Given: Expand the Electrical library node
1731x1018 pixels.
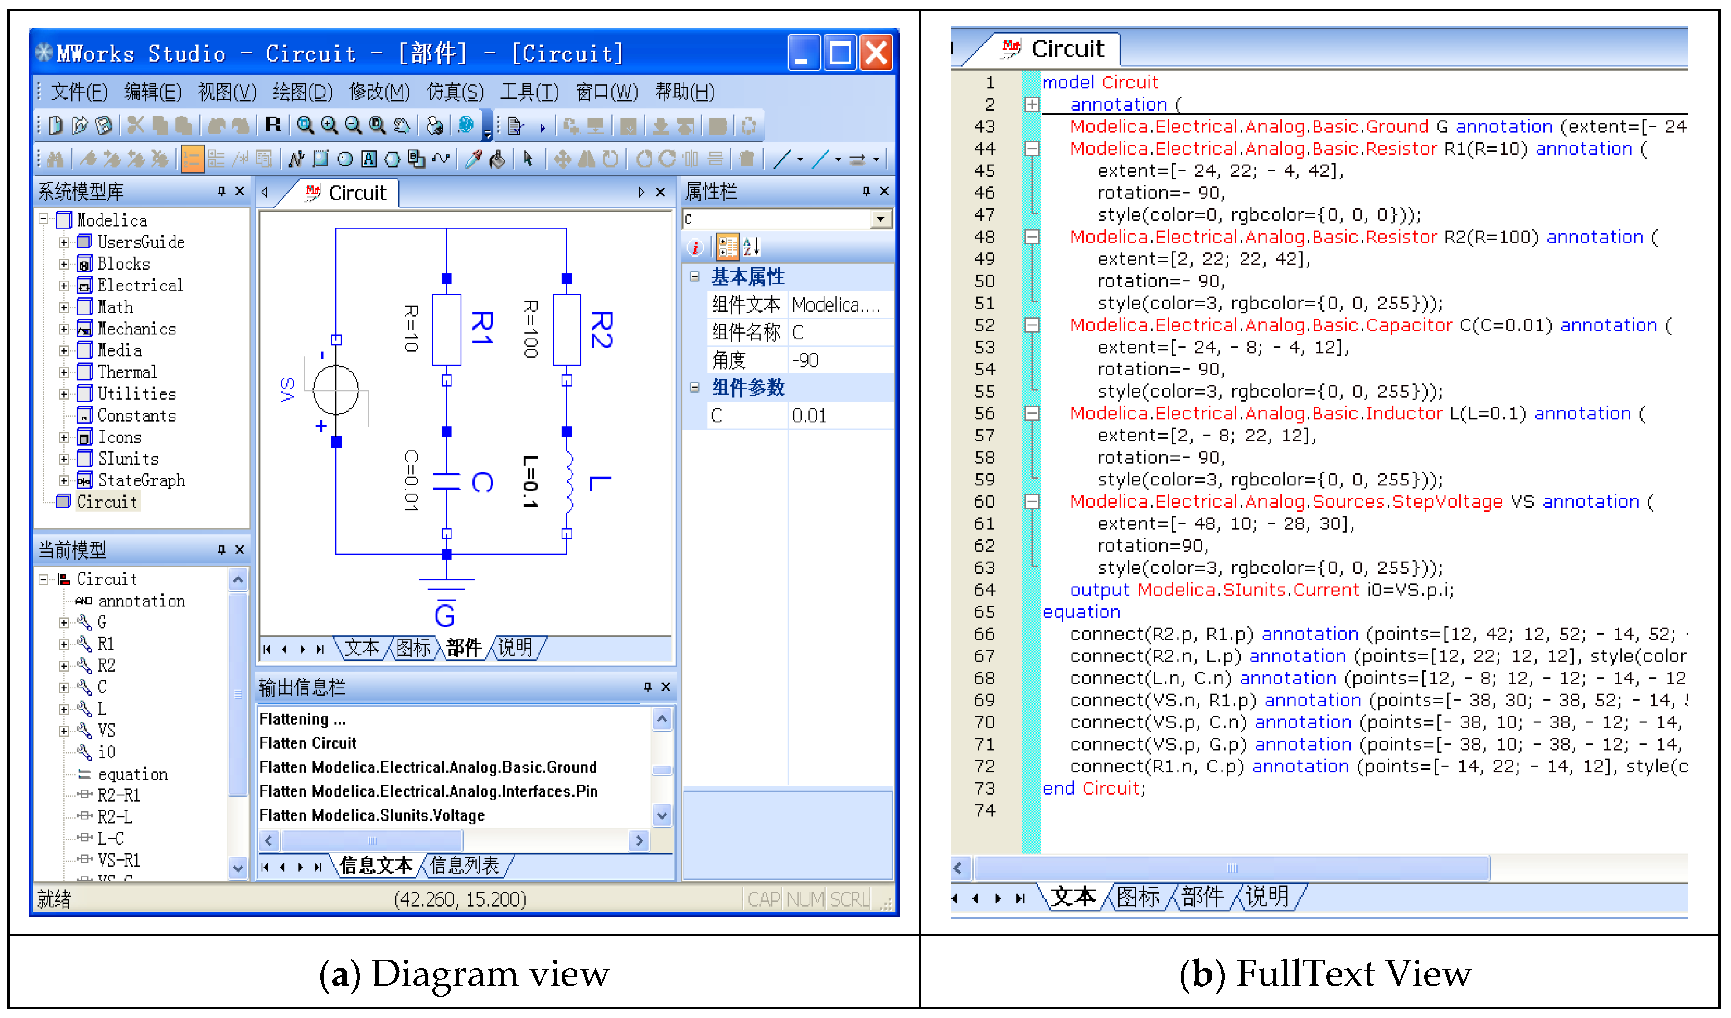Looking at the screenshot, I should 64,286.
